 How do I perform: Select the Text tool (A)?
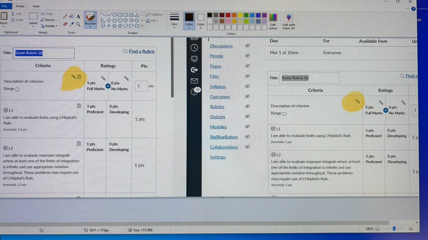click(x=78, y=16)
